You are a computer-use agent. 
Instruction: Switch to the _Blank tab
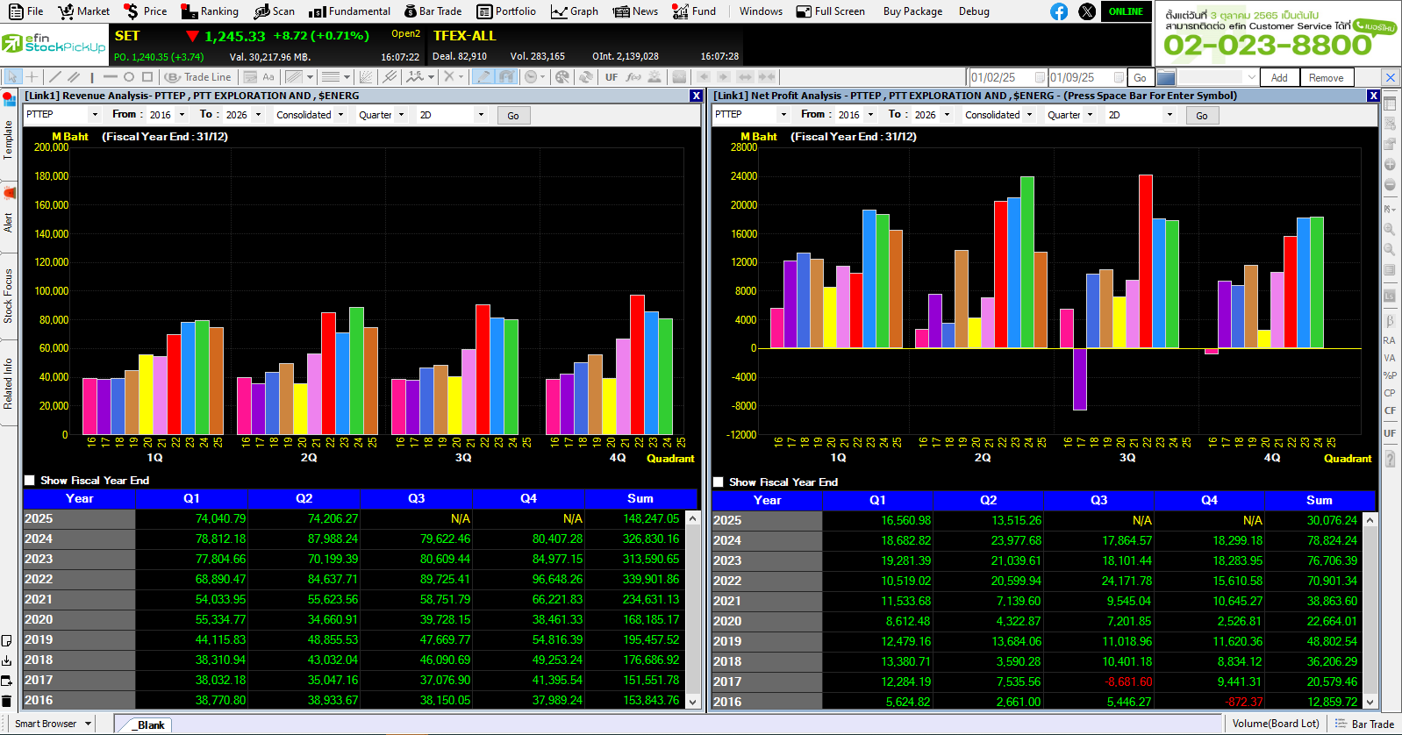[x=147, y=725]
